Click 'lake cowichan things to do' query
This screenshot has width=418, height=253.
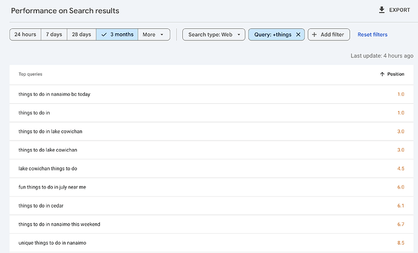[x=48, y=168]
